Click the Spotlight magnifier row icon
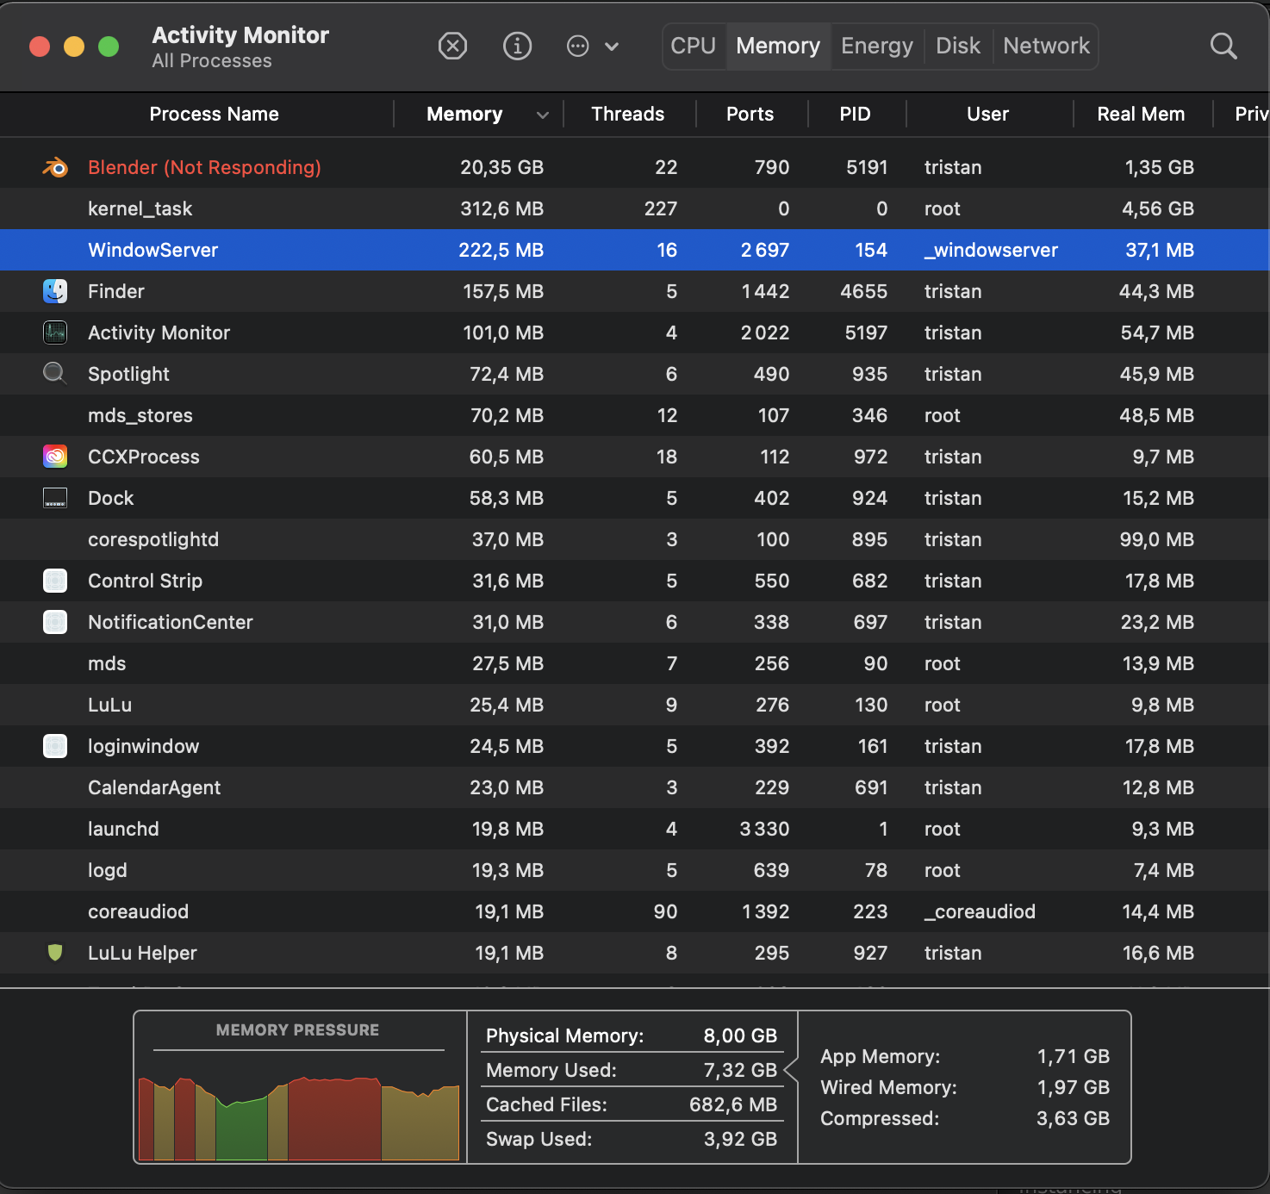The width and height of the screenshot is (1270, 1194). coord(55,374)
